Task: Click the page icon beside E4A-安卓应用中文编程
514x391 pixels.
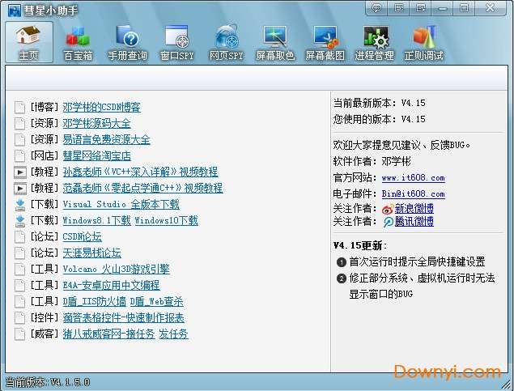Action: [19, 285]
